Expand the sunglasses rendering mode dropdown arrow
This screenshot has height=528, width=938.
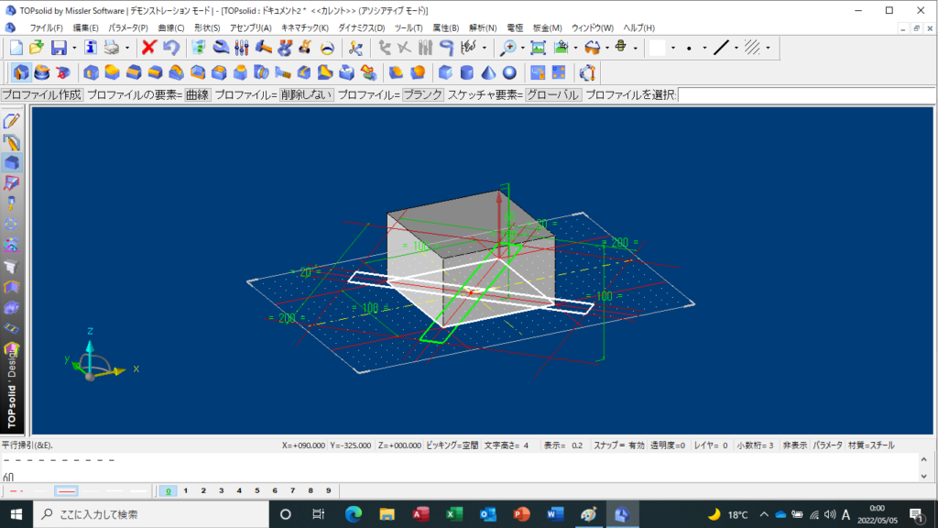coord(607,48)
